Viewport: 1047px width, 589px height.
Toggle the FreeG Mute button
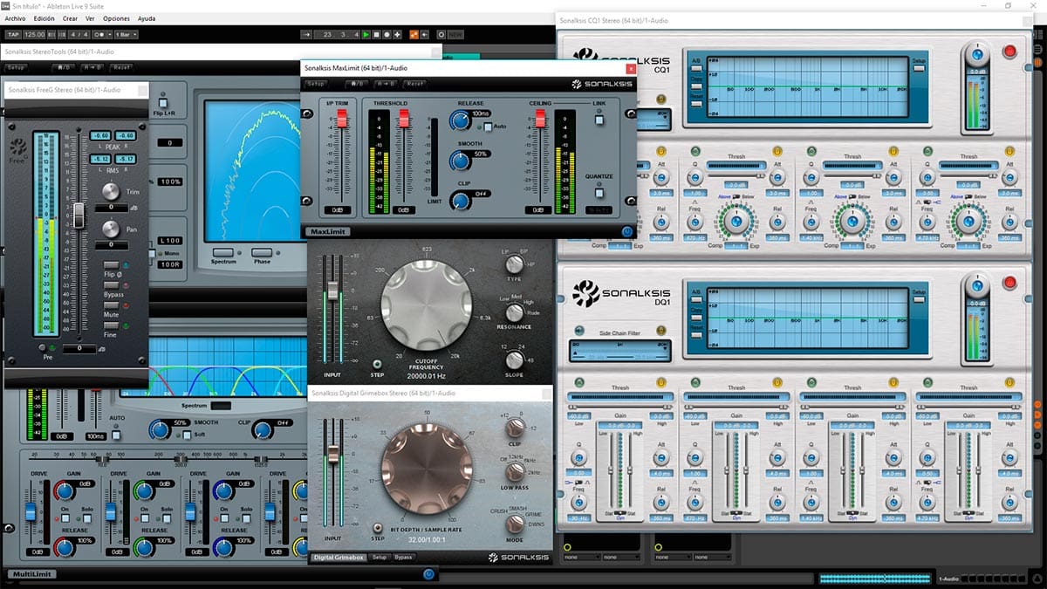[111, 305]
